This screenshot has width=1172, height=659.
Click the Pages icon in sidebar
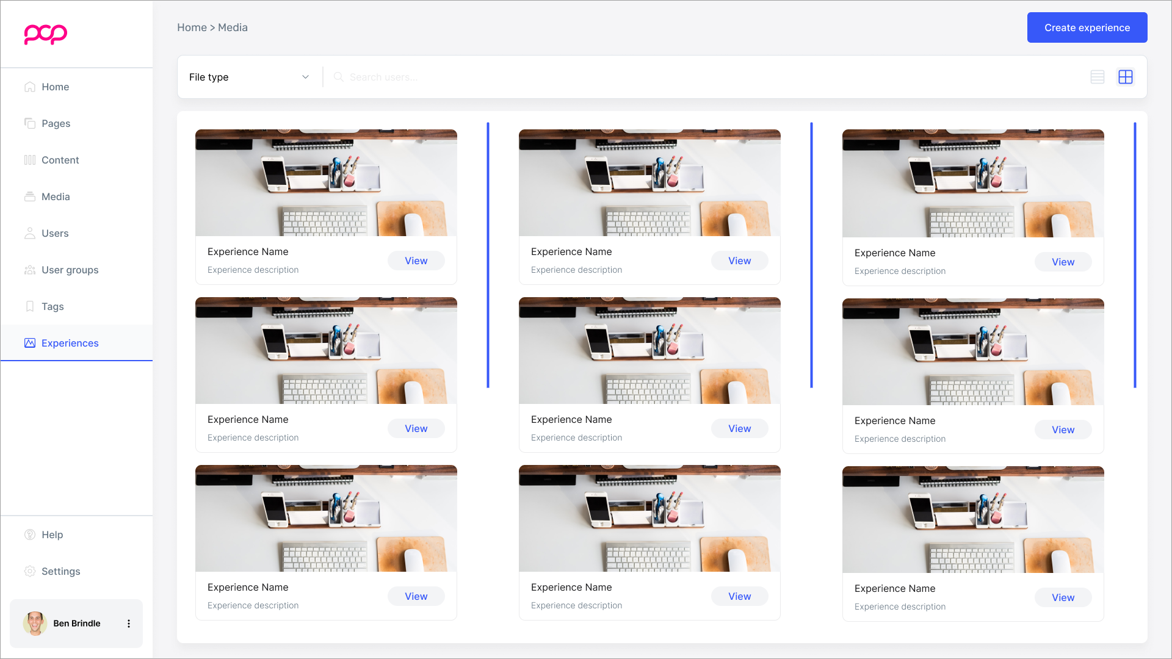[29, 123]
